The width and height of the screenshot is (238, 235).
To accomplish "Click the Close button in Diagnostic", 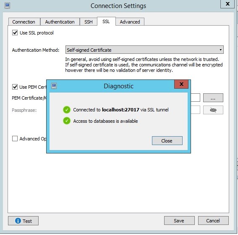I will click(167, 140).
